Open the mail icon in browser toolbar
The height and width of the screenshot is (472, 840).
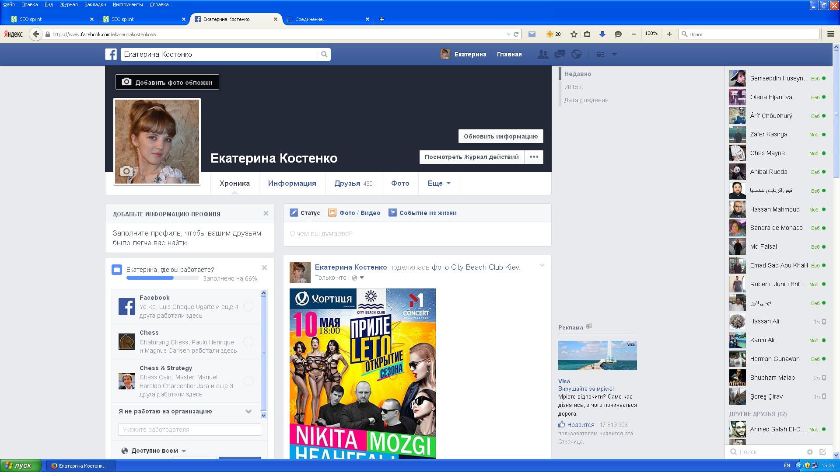click(532, 34)
